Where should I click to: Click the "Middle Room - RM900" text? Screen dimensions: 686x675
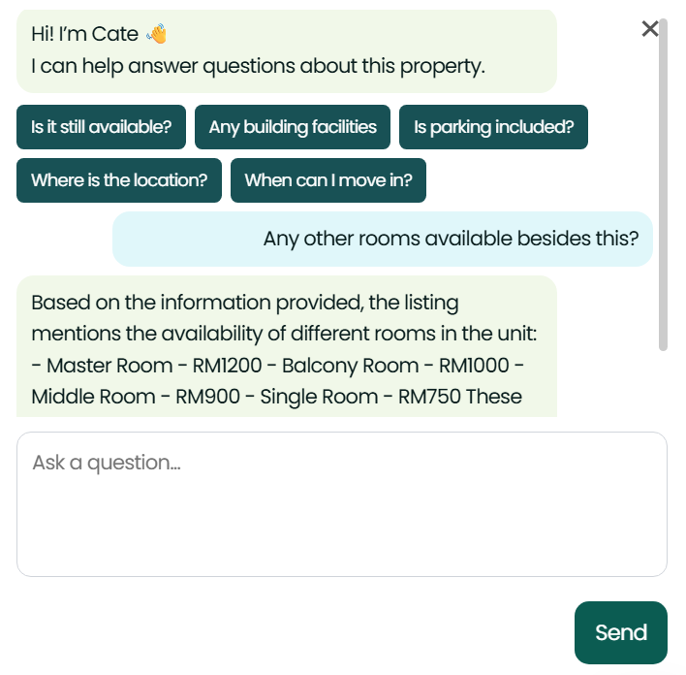[134, 397]
